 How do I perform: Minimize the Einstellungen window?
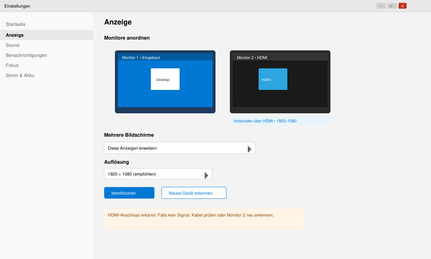(x=381, y=6)
